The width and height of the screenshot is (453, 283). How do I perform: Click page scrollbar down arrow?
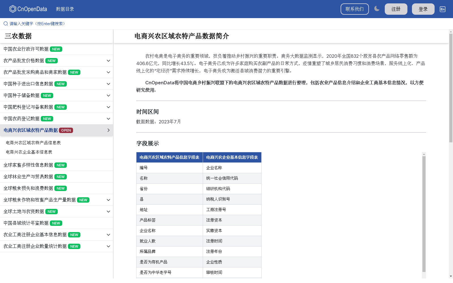coord(451,276)
